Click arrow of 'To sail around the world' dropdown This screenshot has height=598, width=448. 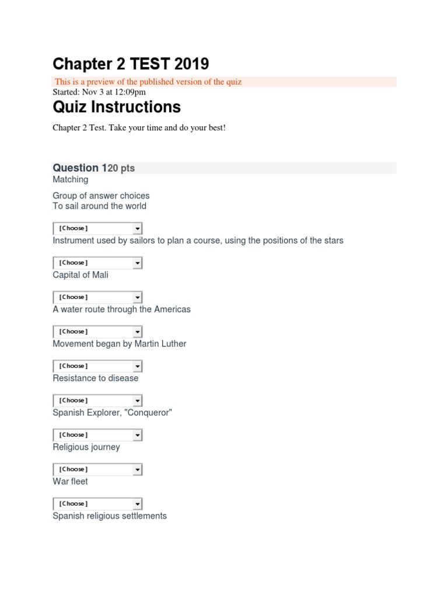(x=138, y=228)
